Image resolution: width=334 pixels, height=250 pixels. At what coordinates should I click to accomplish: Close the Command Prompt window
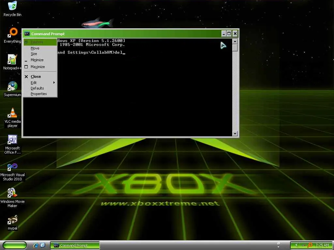tap(235, 34)
